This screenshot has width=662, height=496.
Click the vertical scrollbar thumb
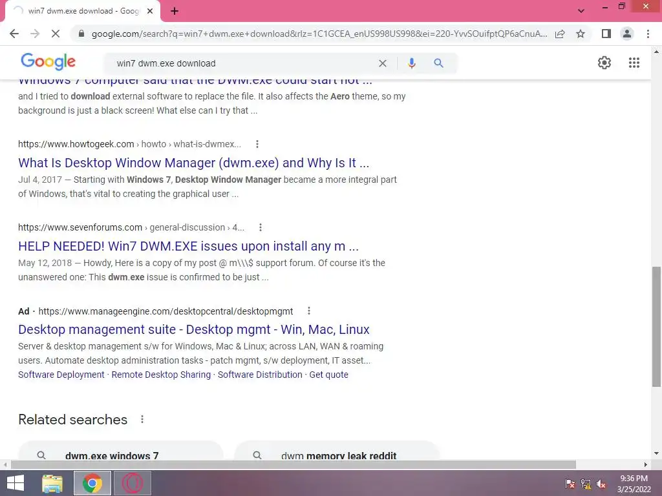coord(656,326)
